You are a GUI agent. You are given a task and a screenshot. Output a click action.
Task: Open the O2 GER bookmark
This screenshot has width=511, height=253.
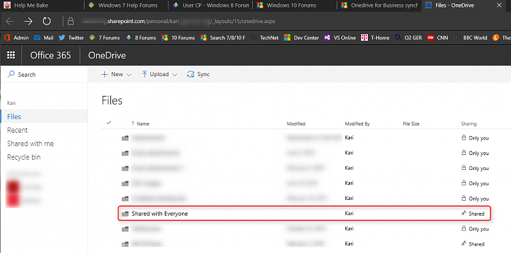point(408,37)
